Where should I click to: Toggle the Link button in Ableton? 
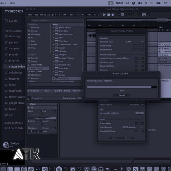point(30,15)
